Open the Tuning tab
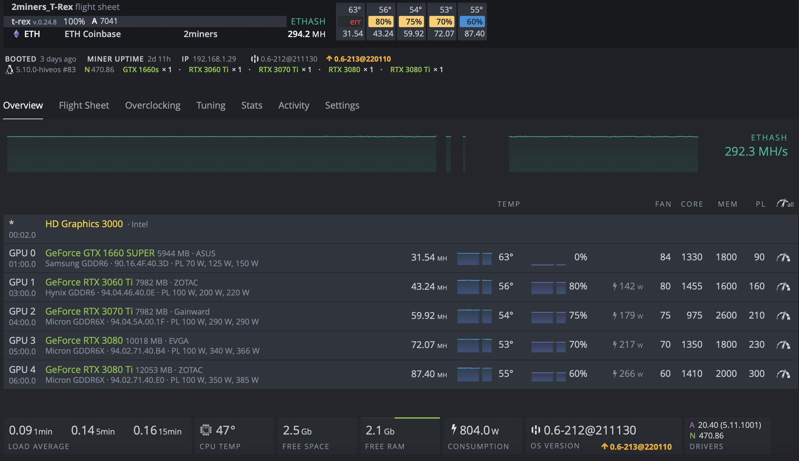 click(211, 105)
